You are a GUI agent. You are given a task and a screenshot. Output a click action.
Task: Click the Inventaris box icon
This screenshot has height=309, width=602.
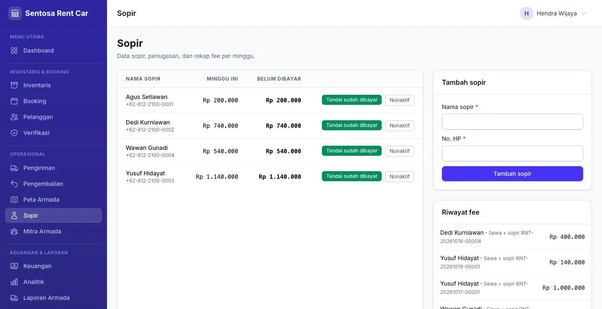[x=14, y=85]
